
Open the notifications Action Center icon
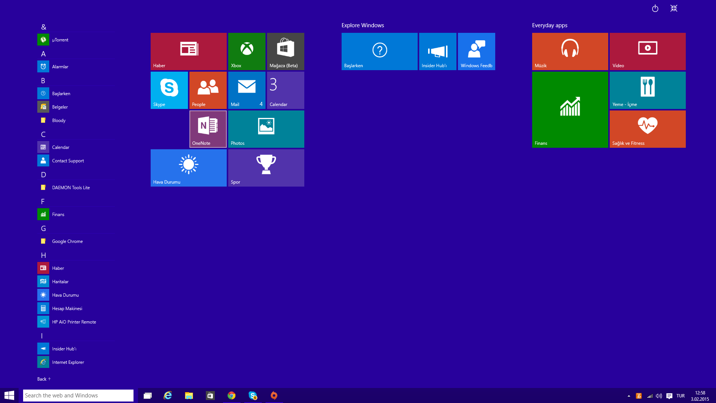(669, 396)
